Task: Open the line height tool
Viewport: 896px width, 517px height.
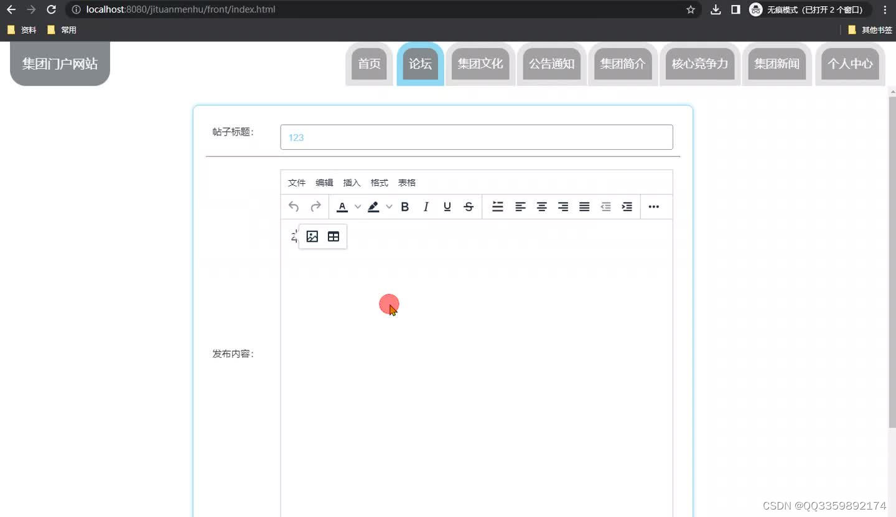Action: pyautogui.click(x=498, y=207)
